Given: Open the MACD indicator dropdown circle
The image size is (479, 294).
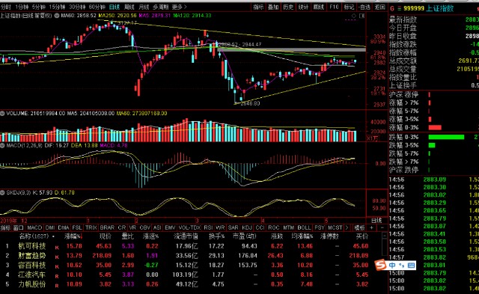Looking at the screenshot, I should (2, 146).
